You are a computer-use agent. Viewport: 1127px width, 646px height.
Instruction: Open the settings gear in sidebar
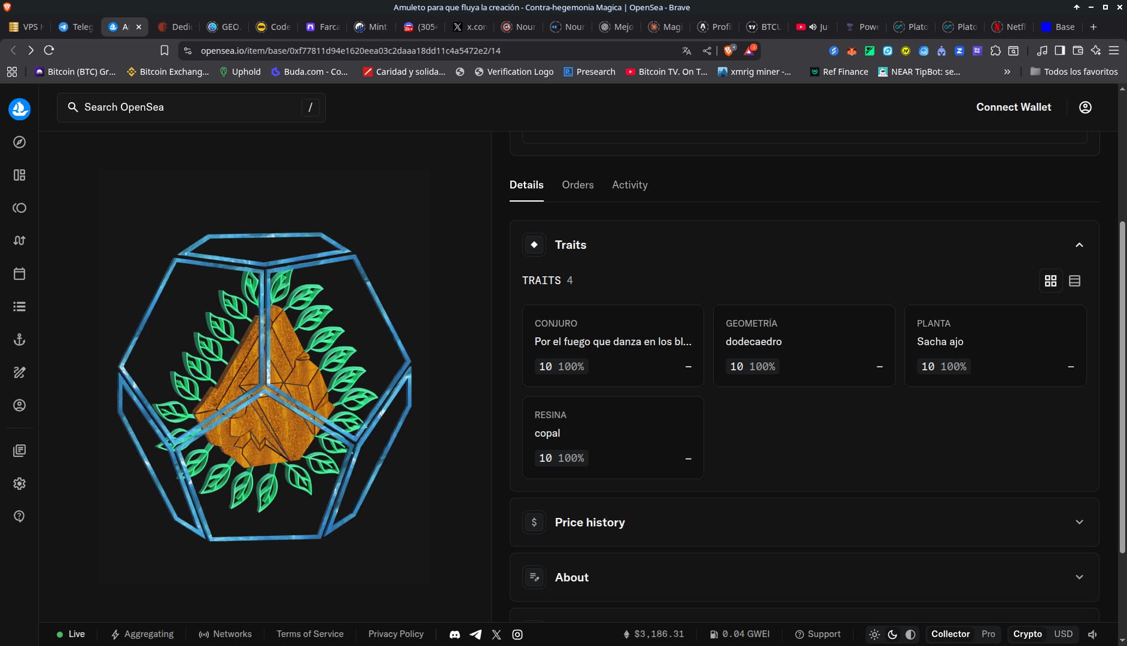(19, 483)
